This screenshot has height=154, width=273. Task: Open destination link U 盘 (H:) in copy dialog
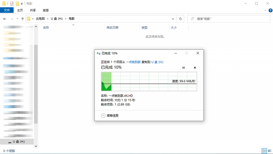(x=157, y=62)
